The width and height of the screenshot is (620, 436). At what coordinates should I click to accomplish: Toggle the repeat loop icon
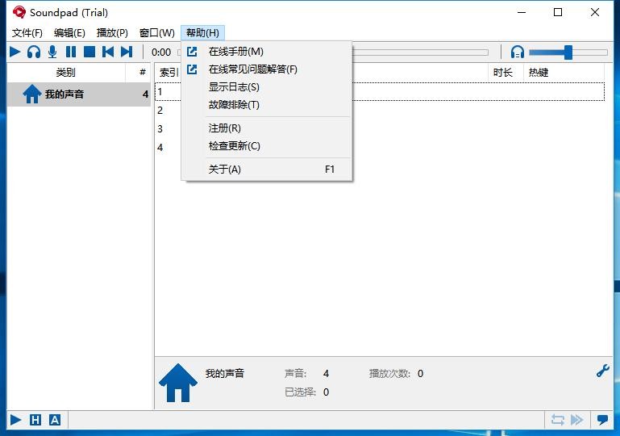[558, 420]
